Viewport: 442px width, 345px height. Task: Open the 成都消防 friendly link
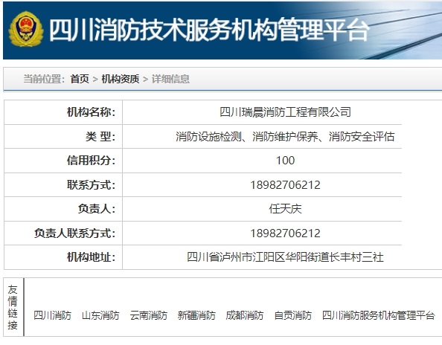pos(245,315)
